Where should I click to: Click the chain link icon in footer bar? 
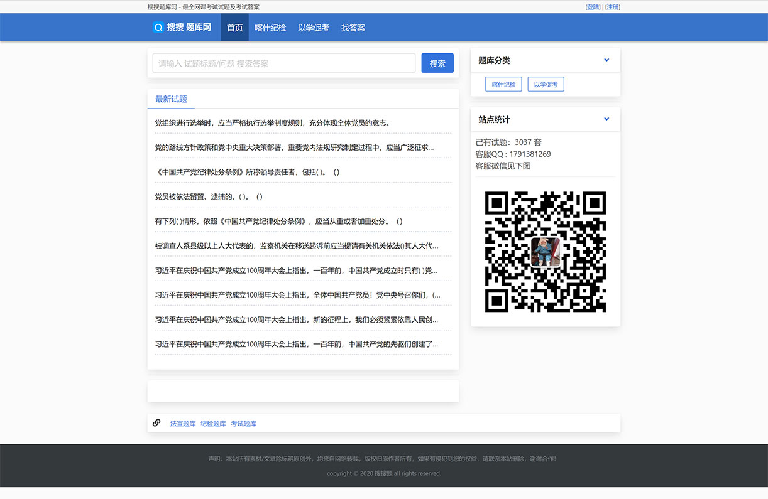(x=156, y=422)
